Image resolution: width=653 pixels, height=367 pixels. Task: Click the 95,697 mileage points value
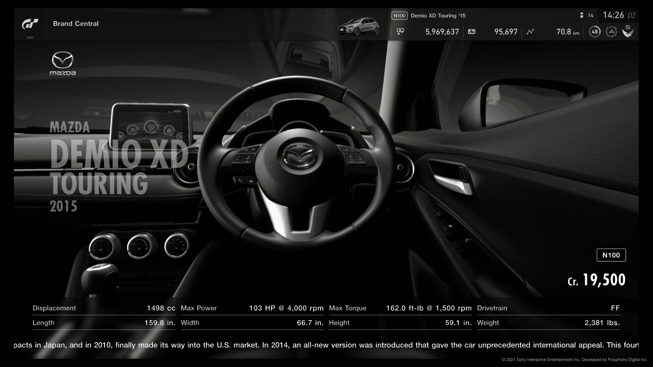click(506, 32)
